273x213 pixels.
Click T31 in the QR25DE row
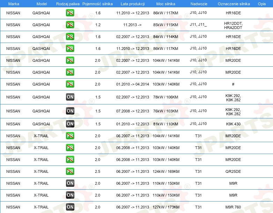[198, 171]
